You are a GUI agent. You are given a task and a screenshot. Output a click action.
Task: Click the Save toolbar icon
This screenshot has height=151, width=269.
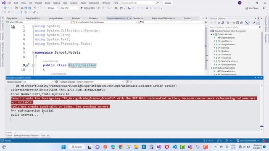(x=26, y=8)
